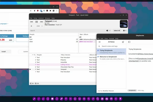The image size is (153, 102).
Task: Cancel the capture with X icon
Action: coord(116,99)
